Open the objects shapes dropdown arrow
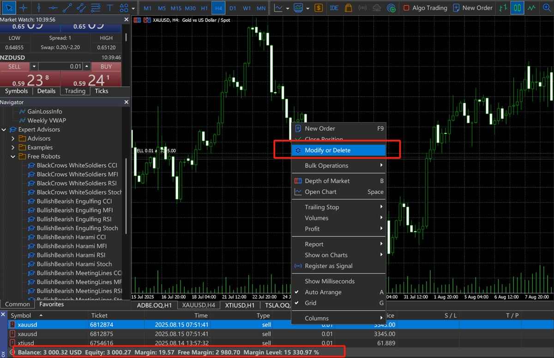 pyautogui.click(x=133, y=8)
